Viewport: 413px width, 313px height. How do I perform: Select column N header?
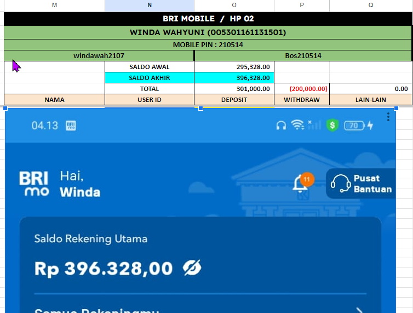coord(150,5)
